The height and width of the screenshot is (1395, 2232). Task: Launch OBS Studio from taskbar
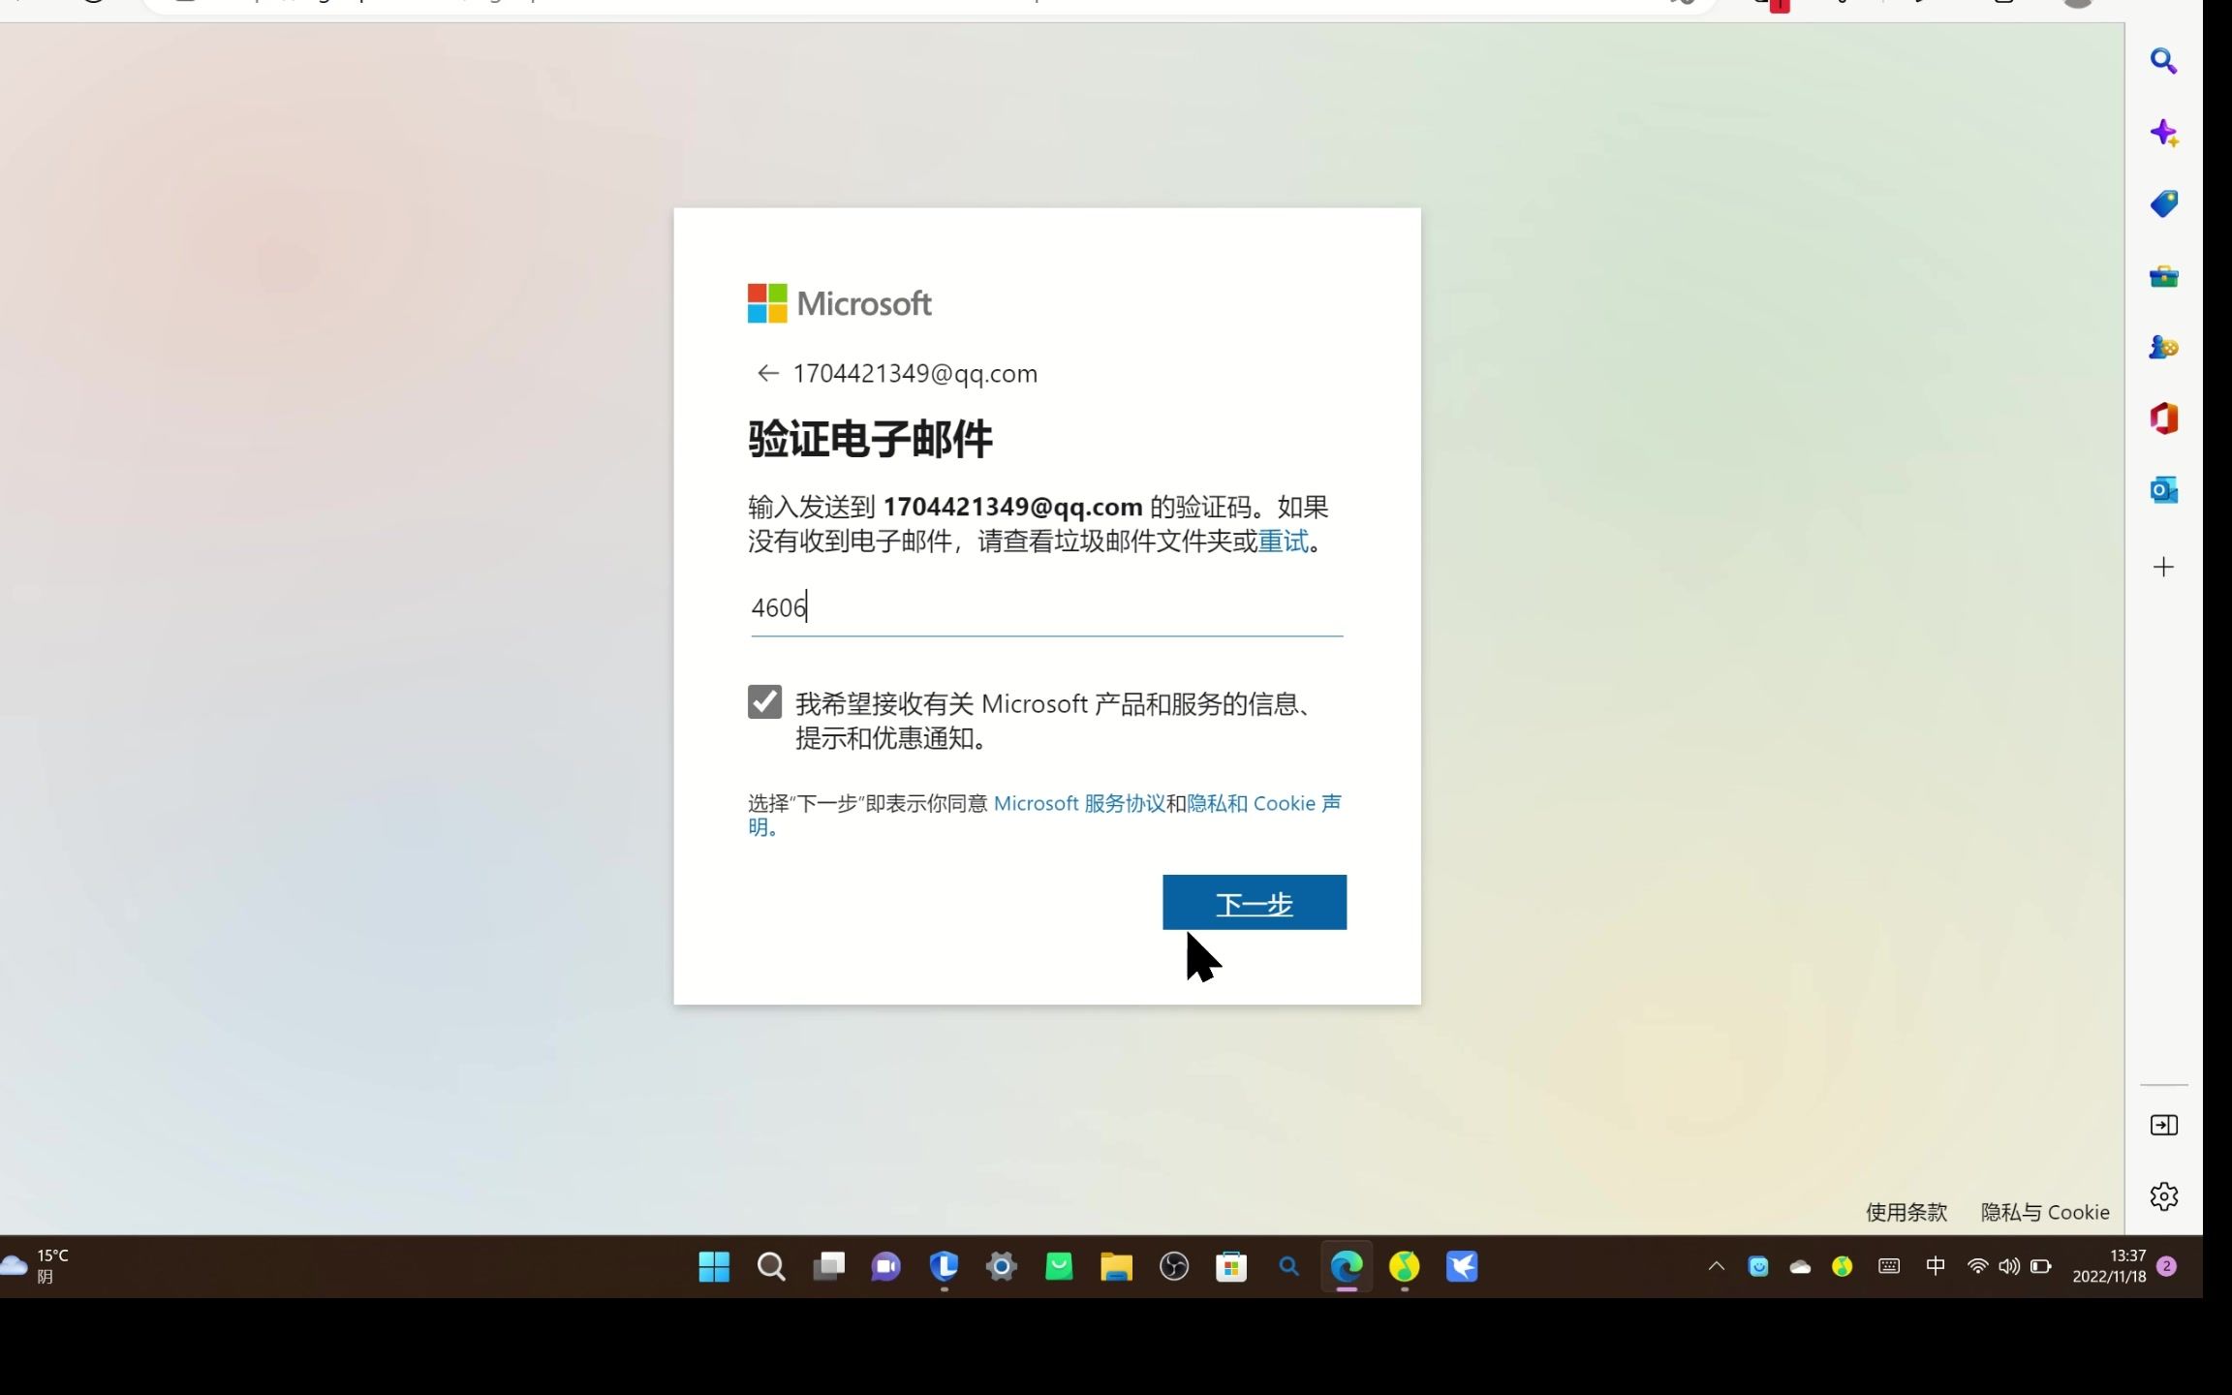[1174, 1266]
